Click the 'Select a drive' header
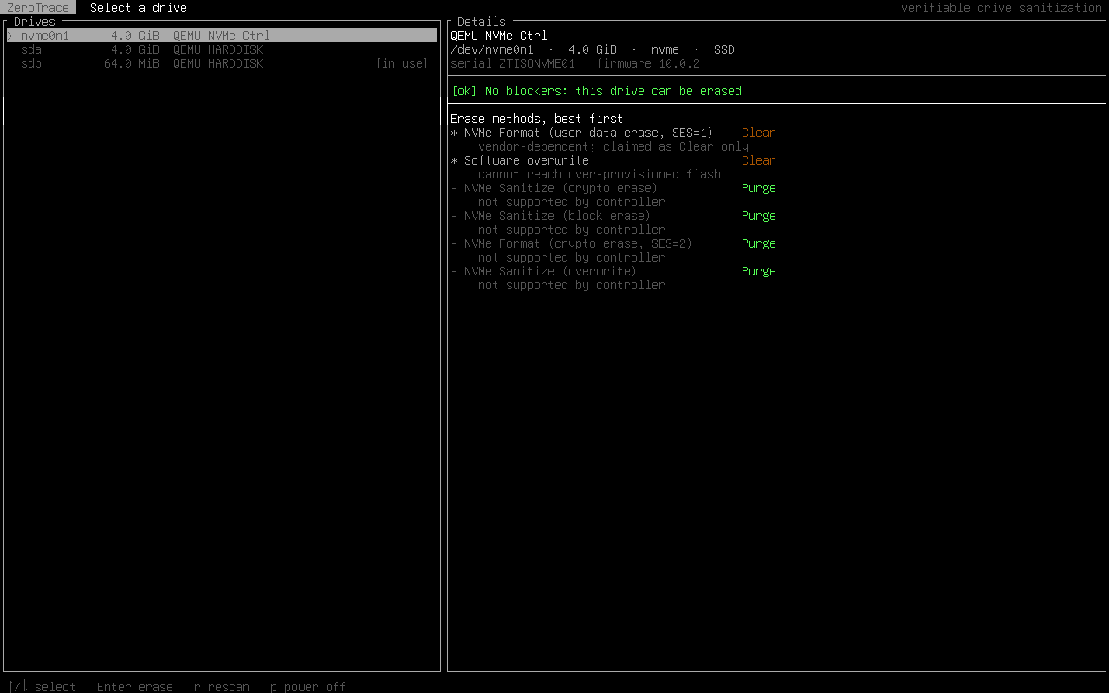This screenshot has height=693, width=1109. click(139, 8)
